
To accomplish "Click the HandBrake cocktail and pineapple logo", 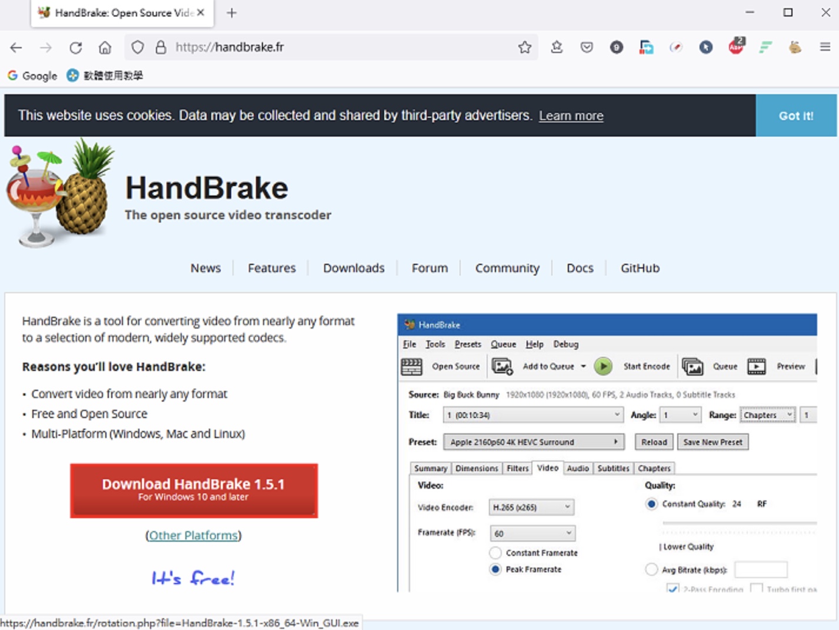I will tap(59, 193).
